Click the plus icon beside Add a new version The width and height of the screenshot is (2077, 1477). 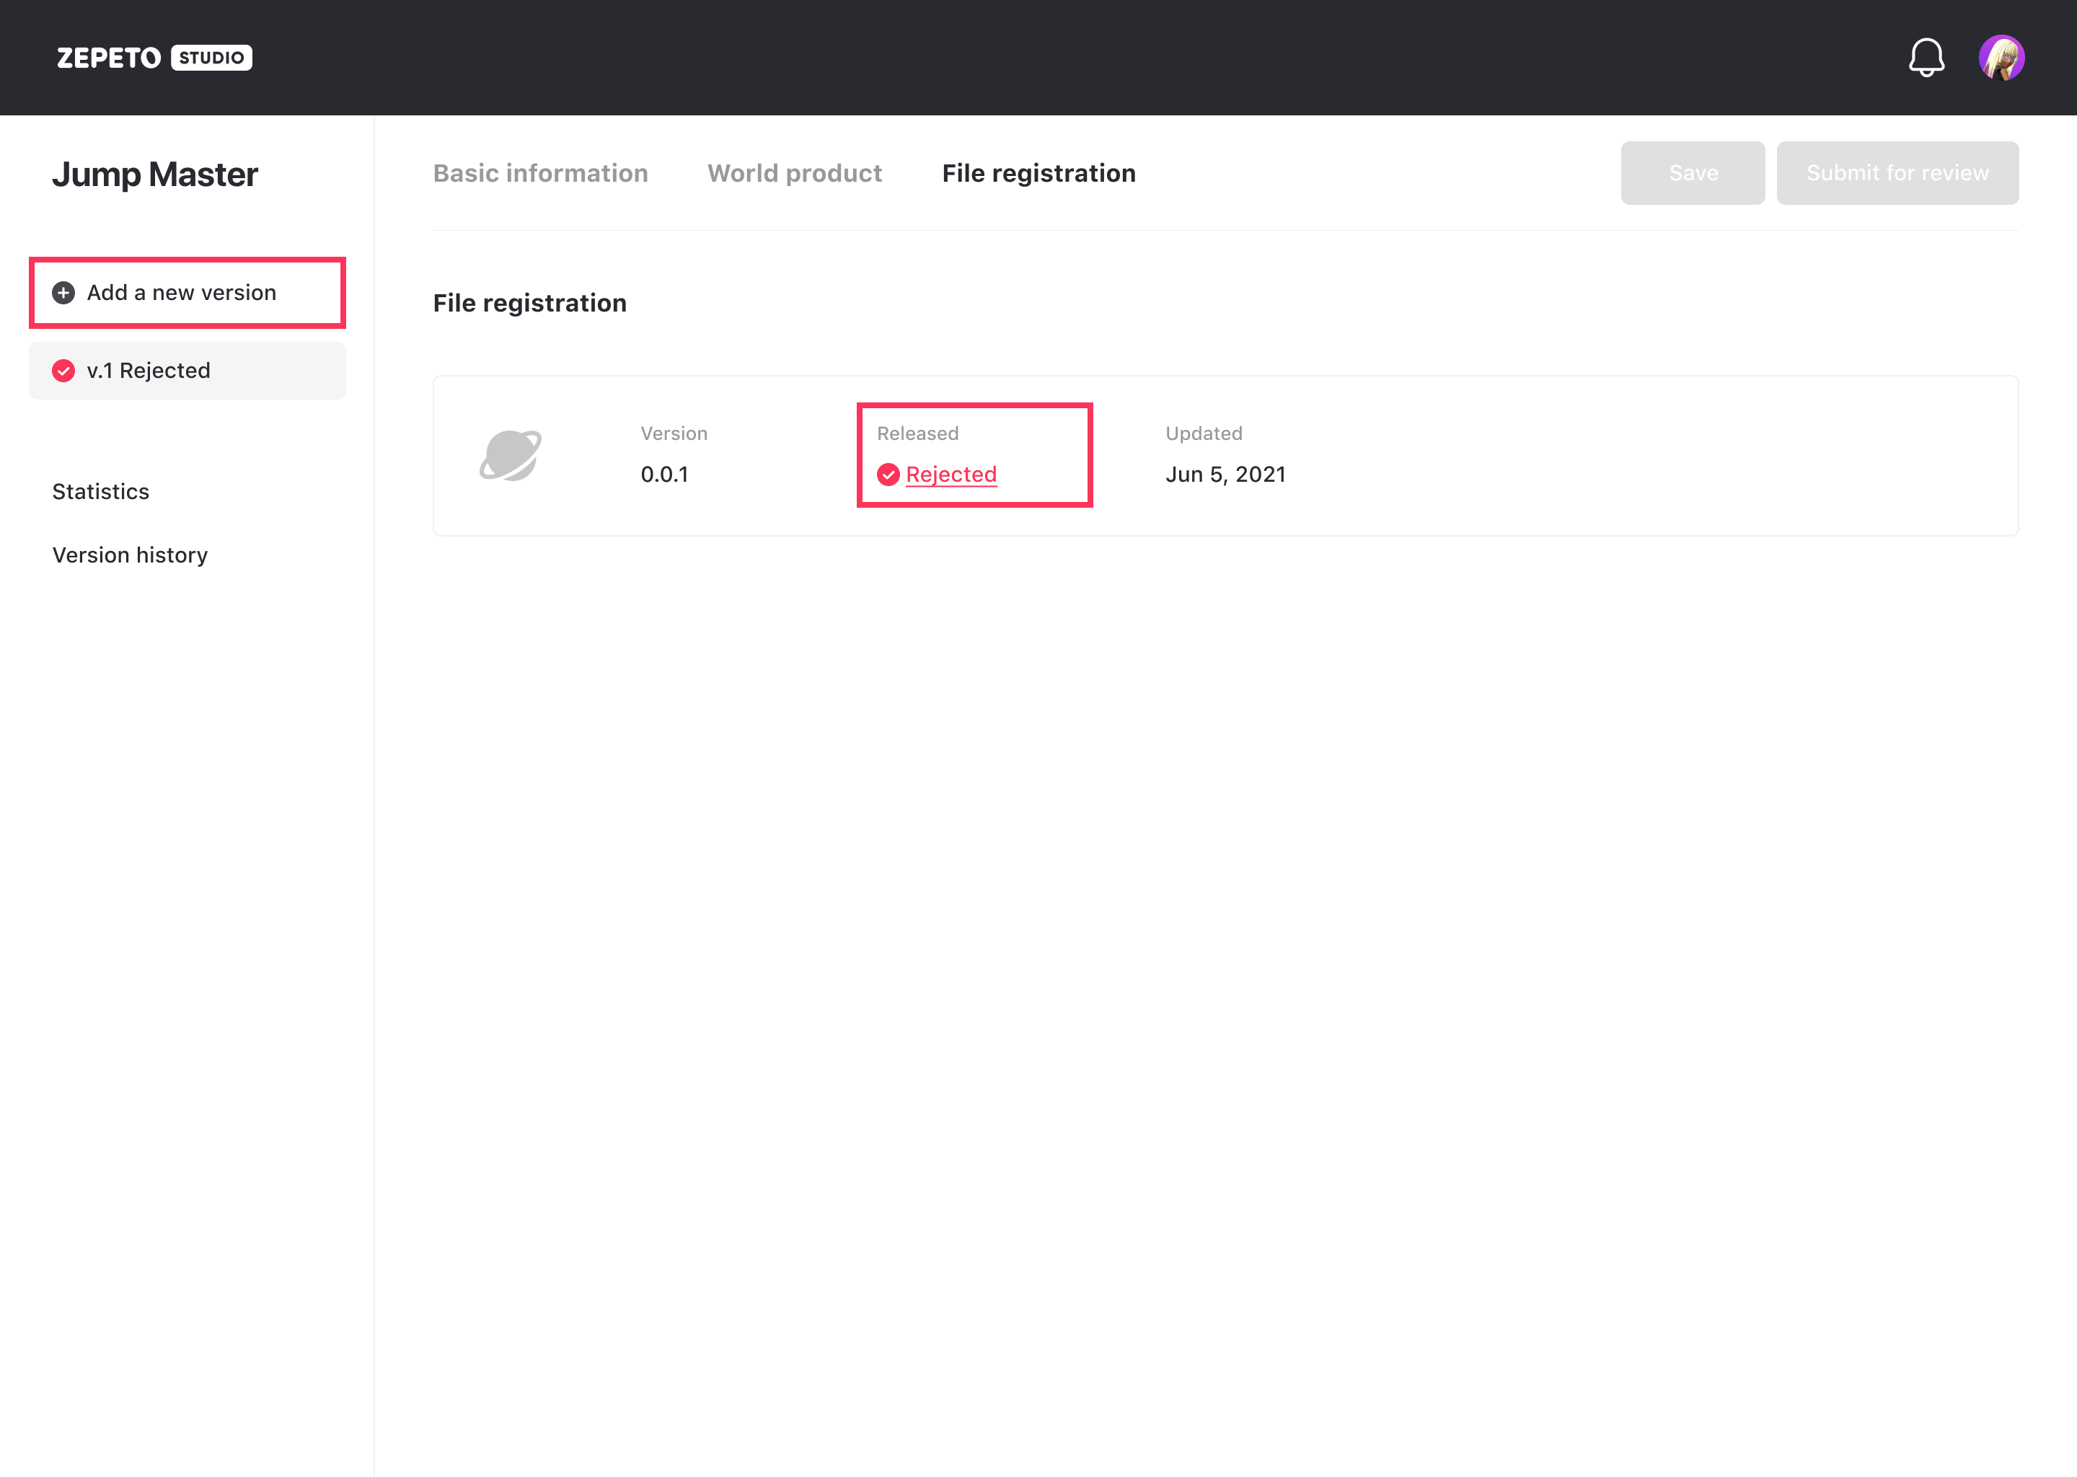(63, 293)
